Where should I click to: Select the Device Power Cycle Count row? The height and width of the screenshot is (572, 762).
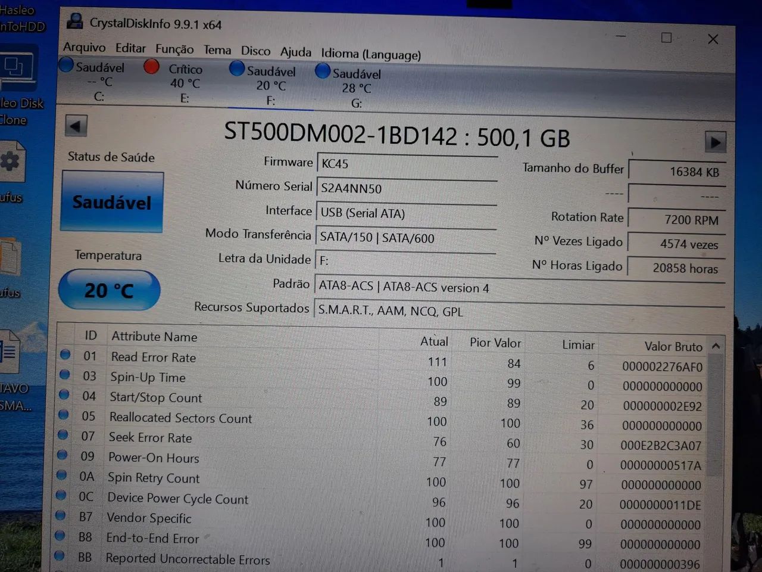tap(381, 501)
